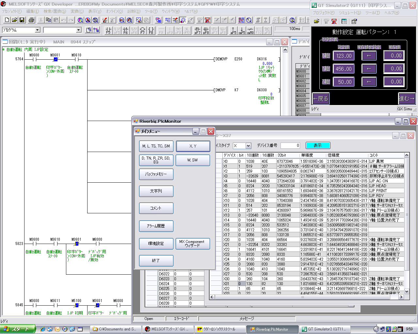418x334 pixels.
Task: Launch the MX Component ウィザード button
Action: click(x=193, y=244)
